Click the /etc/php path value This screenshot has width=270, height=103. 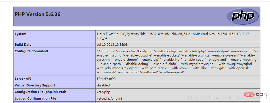(103, 92)
